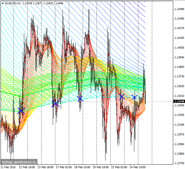Click the 13 Feb 18:00 time axis label
Screen dimensions: 185x169
point(46,167)
